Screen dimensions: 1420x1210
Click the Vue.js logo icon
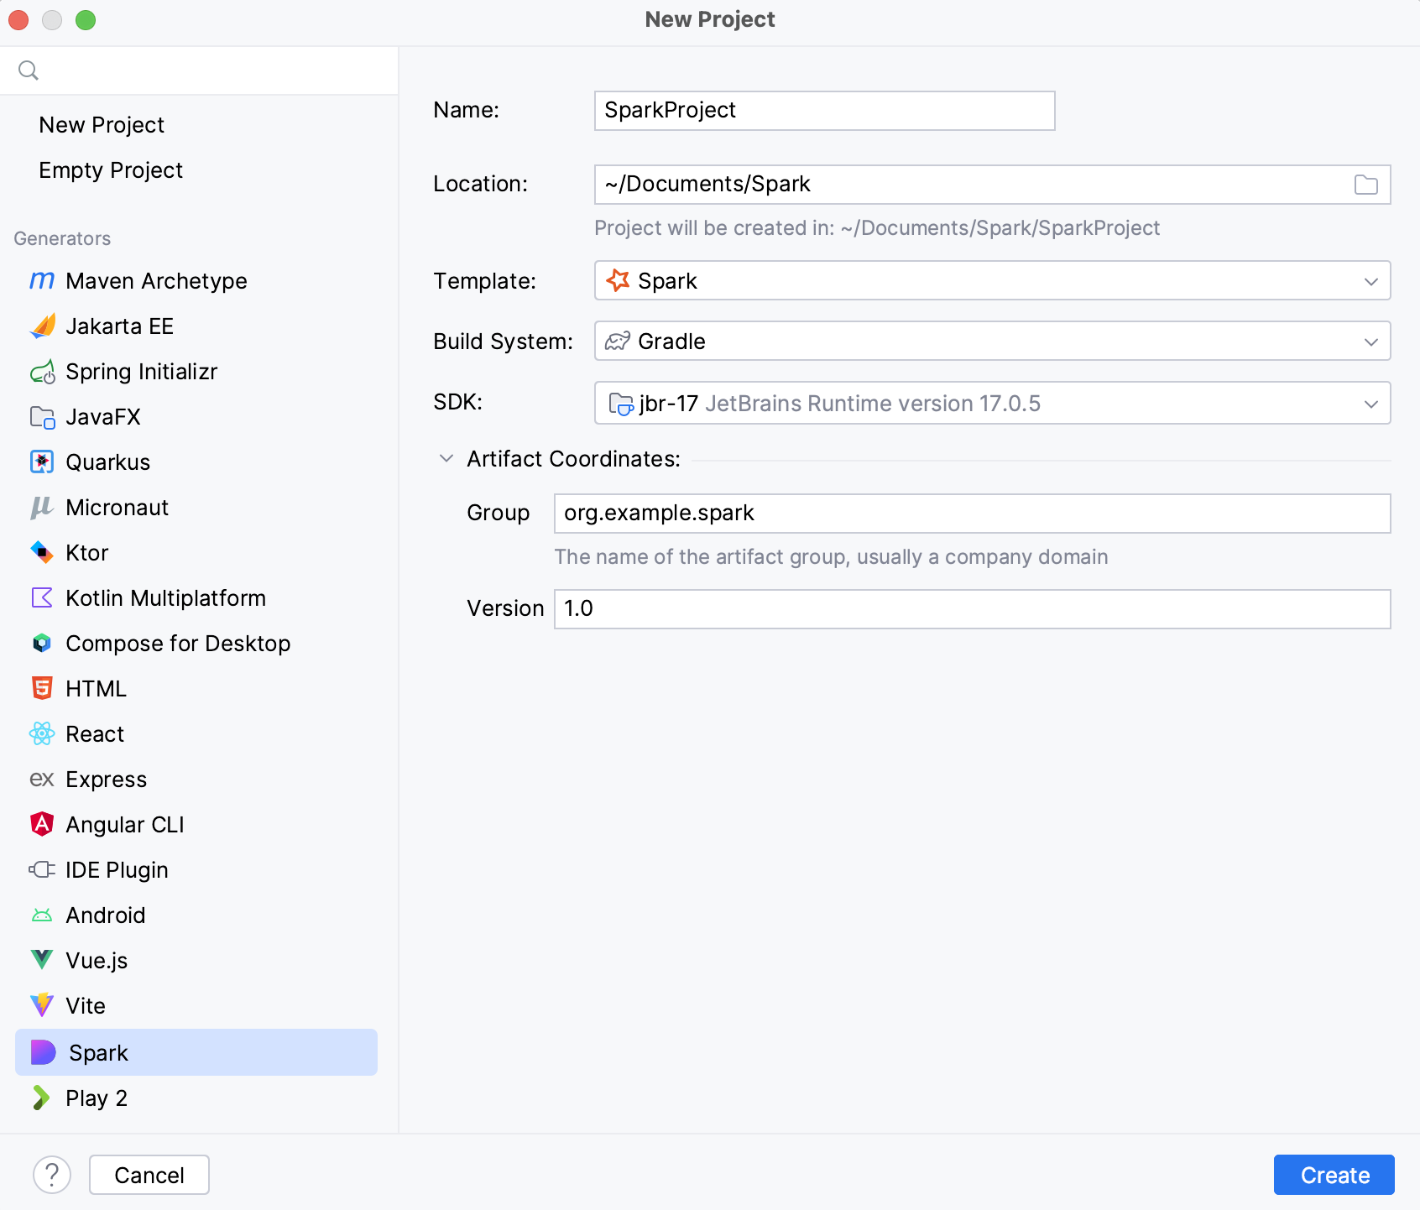click(x=42, y=960)
